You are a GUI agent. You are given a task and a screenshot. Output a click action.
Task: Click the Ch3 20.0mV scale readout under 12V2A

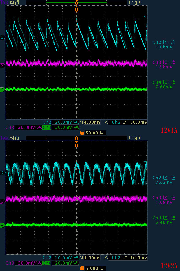[24, 263]
